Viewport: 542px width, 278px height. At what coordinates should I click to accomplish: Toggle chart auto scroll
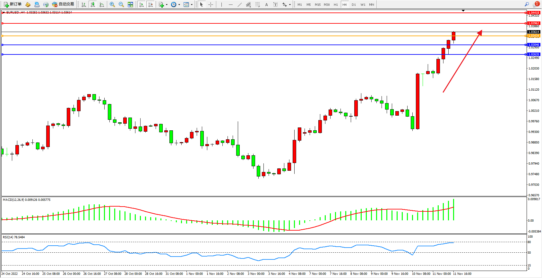pyautogui.click(x=142, y=4)
